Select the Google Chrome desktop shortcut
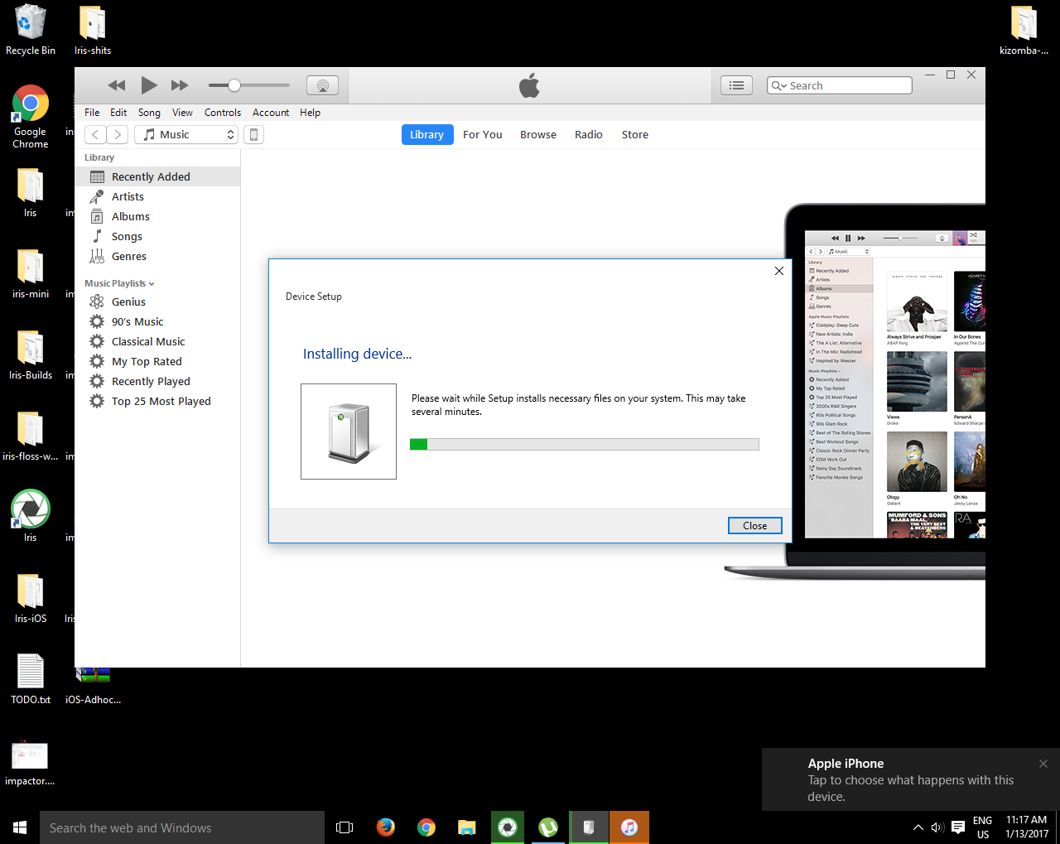 [31, 117]
